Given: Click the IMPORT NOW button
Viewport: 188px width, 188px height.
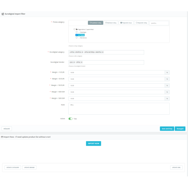Looking at the screenshot, I should [x=93, y=144].
